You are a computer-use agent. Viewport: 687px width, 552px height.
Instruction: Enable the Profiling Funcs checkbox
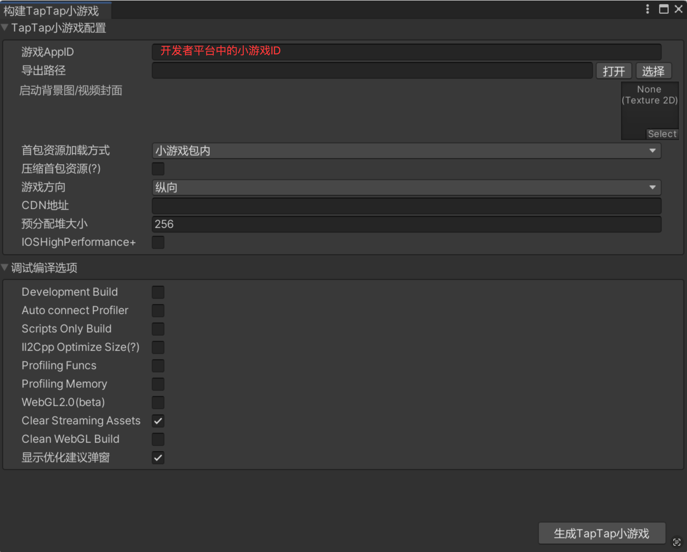pos(158,366)
